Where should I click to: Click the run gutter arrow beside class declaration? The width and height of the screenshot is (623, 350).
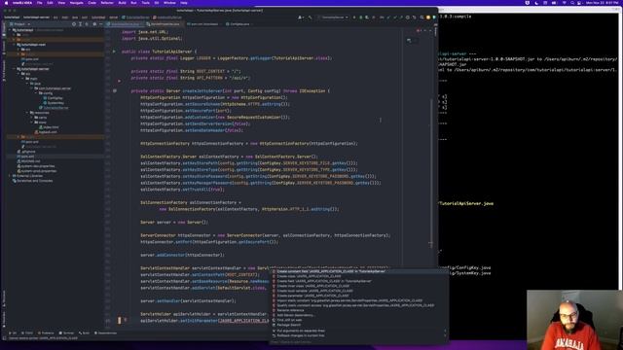(x=114, y=52)
